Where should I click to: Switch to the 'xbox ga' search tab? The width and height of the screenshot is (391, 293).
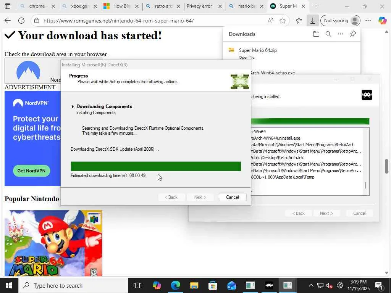79,6
